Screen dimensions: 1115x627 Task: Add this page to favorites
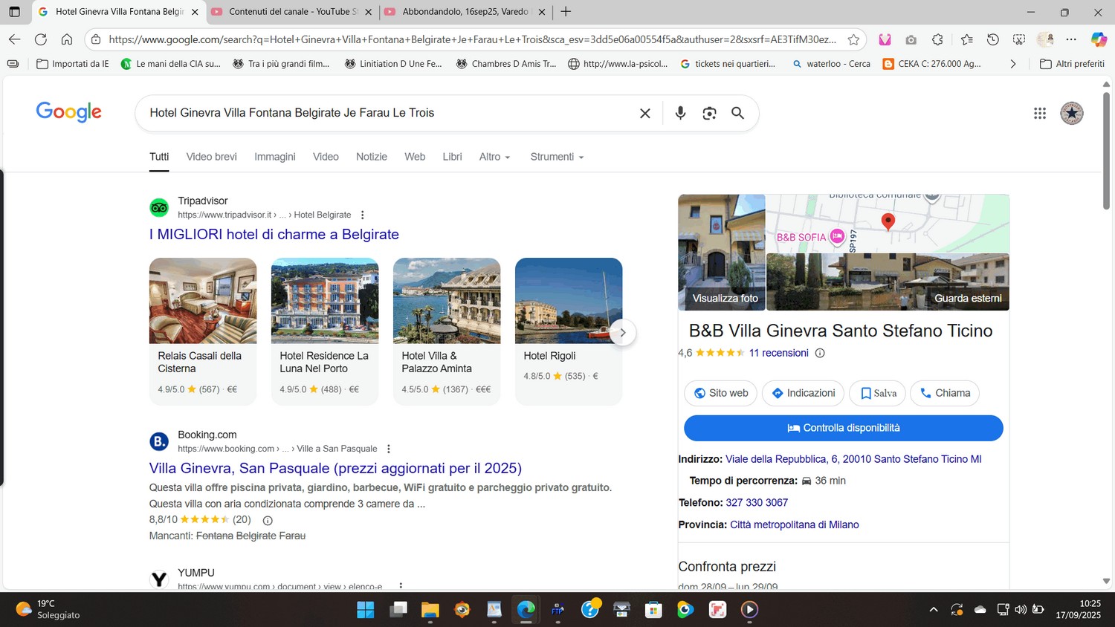pos(853,39)
